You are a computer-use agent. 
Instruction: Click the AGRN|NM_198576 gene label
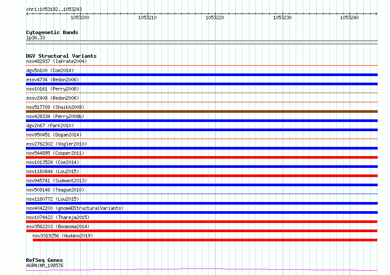[45, 265]
